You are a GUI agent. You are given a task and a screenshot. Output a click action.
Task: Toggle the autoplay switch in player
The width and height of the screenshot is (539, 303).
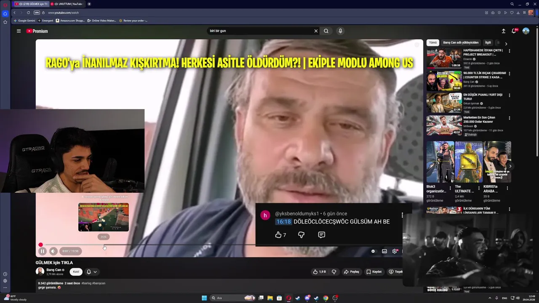pyautogui.click(x=373, y=251)
